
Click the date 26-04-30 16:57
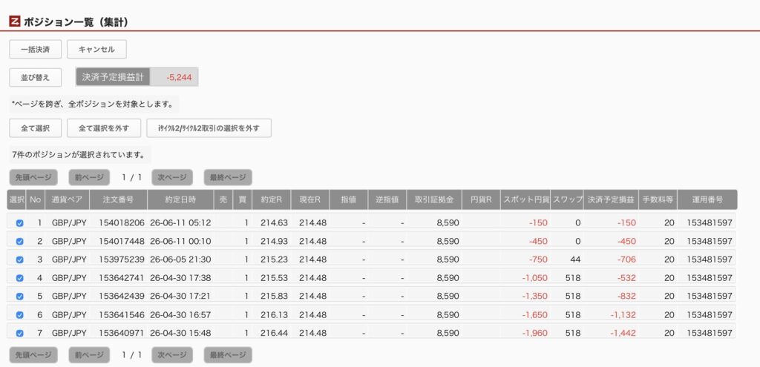point(180,314)
